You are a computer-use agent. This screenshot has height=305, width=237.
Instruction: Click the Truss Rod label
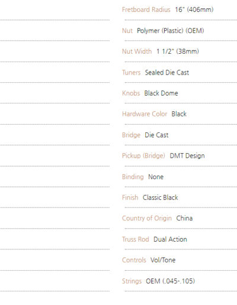[x=135, y=239]
